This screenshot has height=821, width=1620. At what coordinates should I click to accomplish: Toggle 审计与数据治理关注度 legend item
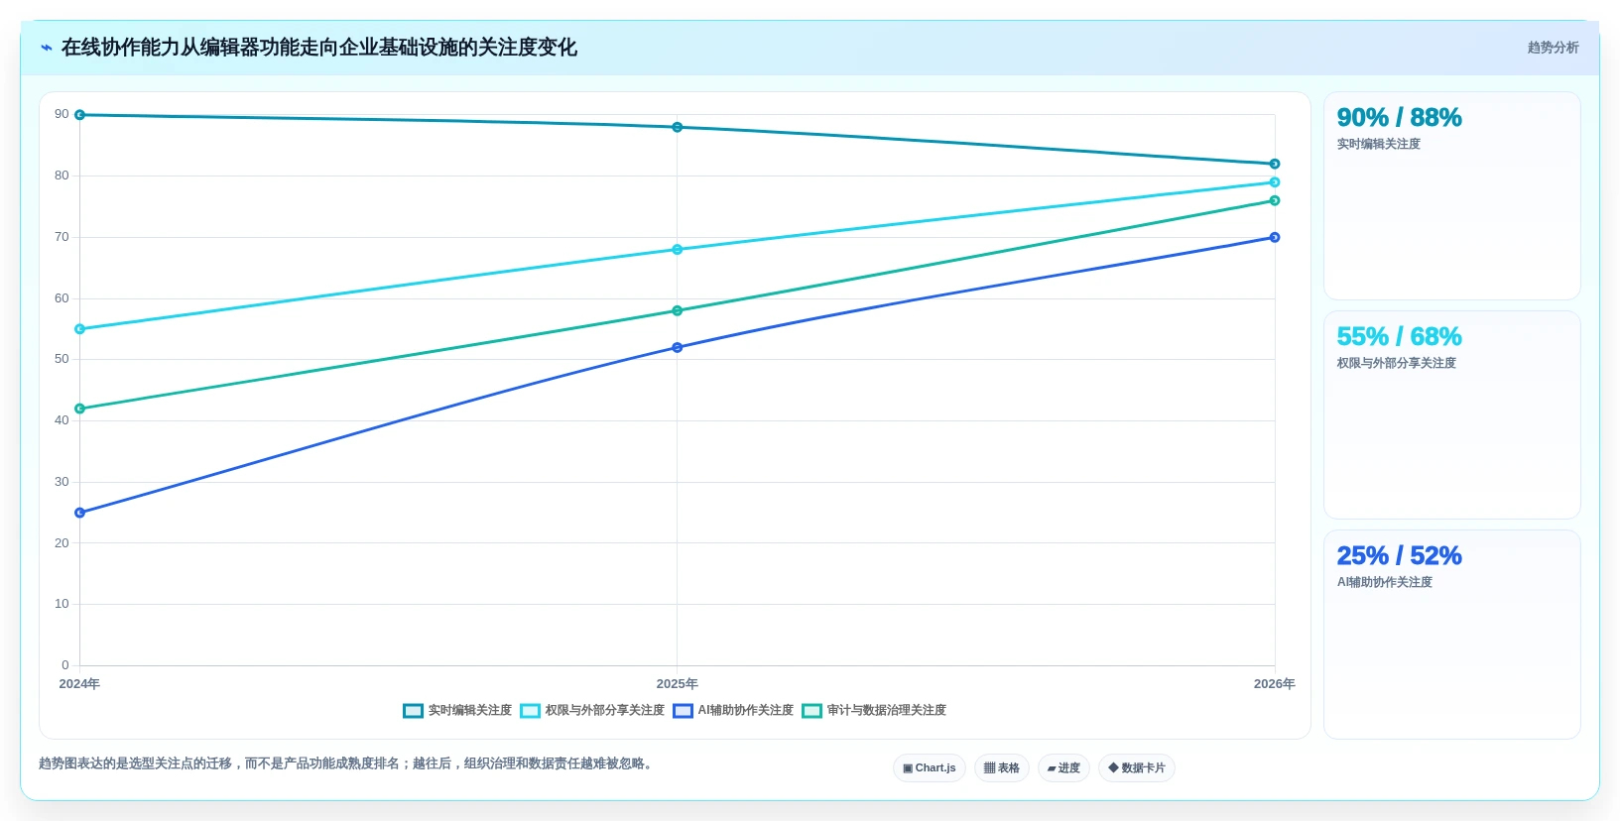[874, 711]
